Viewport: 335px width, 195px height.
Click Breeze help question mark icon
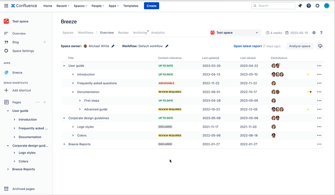pyautogui.click(x=321, y=33)
